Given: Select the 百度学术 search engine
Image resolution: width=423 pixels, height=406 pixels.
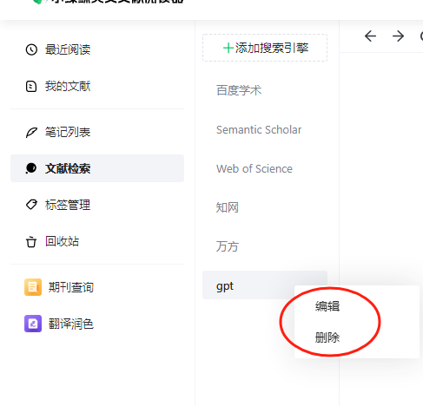Looking at the screenshot, I should 265,90.
